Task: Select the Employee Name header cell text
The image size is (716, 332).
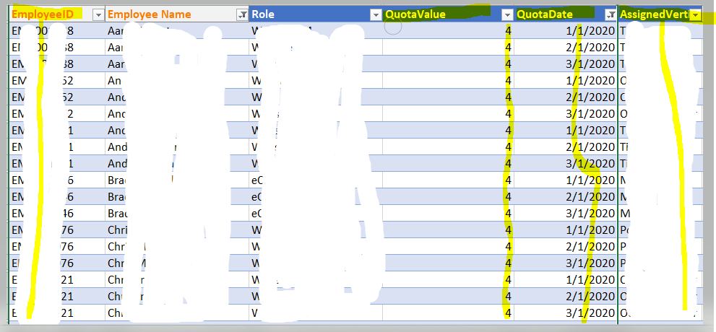Action: click(x=150, y=14)
